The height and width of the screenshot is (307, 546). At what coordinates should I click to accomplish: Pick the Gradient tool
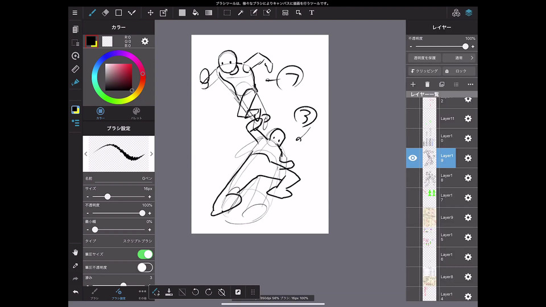click(209, 13)
